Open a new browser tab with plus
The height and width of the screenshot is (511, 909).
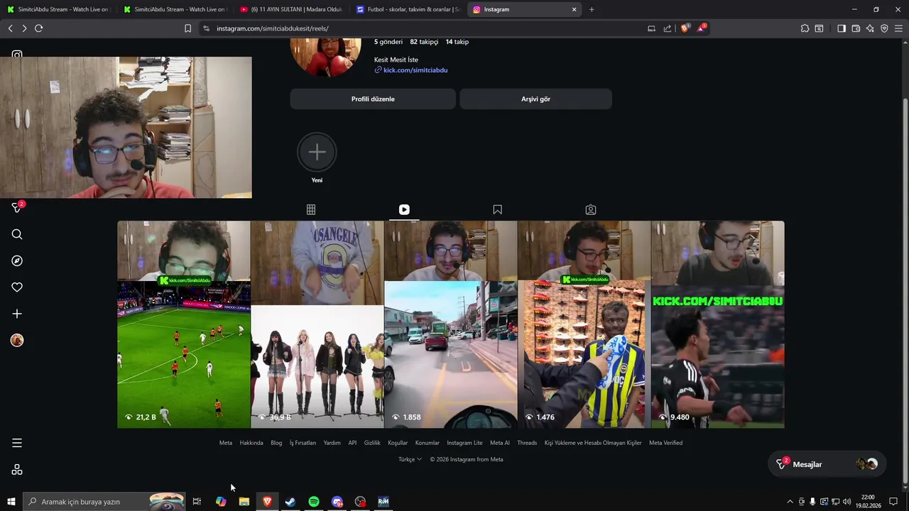point(592,9)
